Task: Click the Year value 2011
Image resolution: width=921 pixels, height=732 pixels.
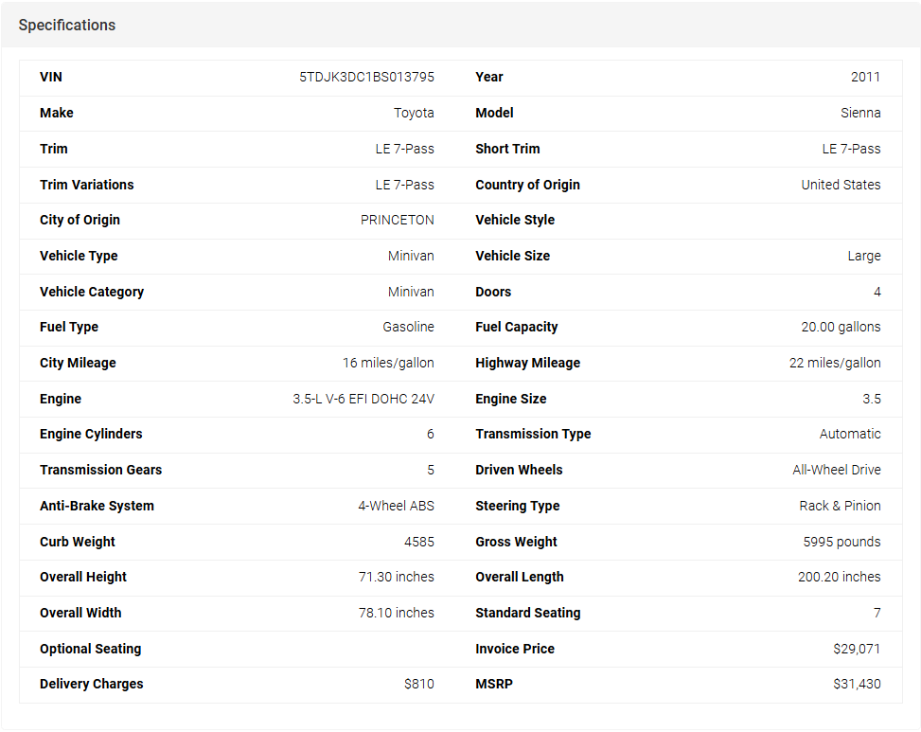Action: 865,78
